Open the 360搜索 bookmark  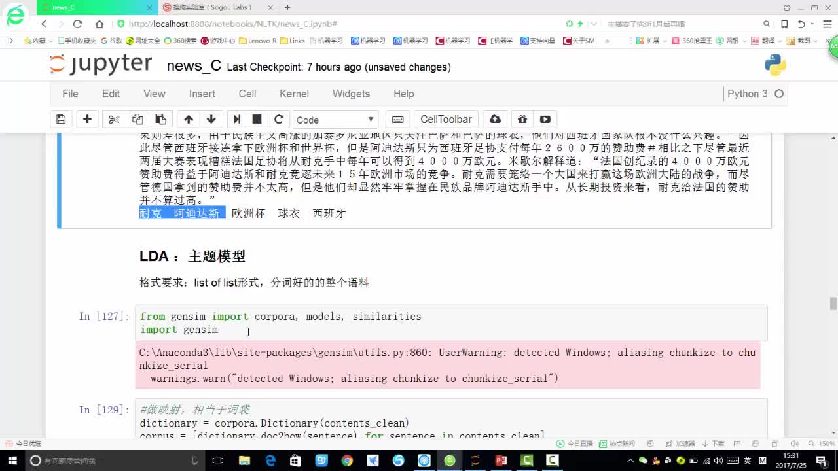tap(180, 41)
